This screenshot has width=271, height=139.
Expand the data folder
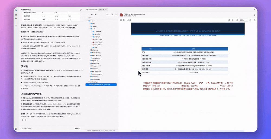(x=89, y=23)
